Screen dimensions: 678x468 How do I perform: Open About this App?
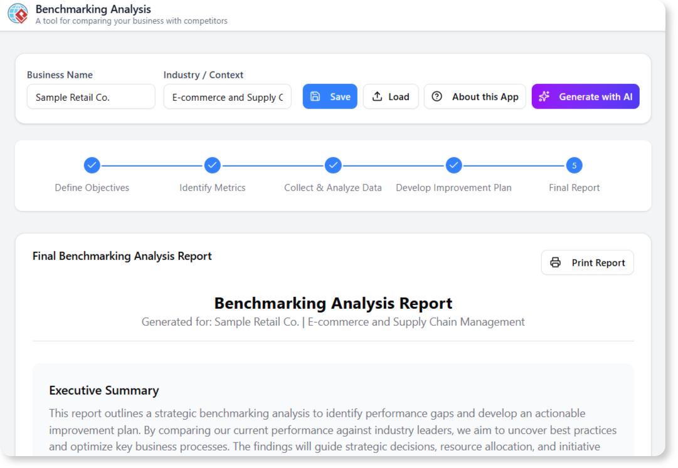pyautogui.click(x=475, y=96)
